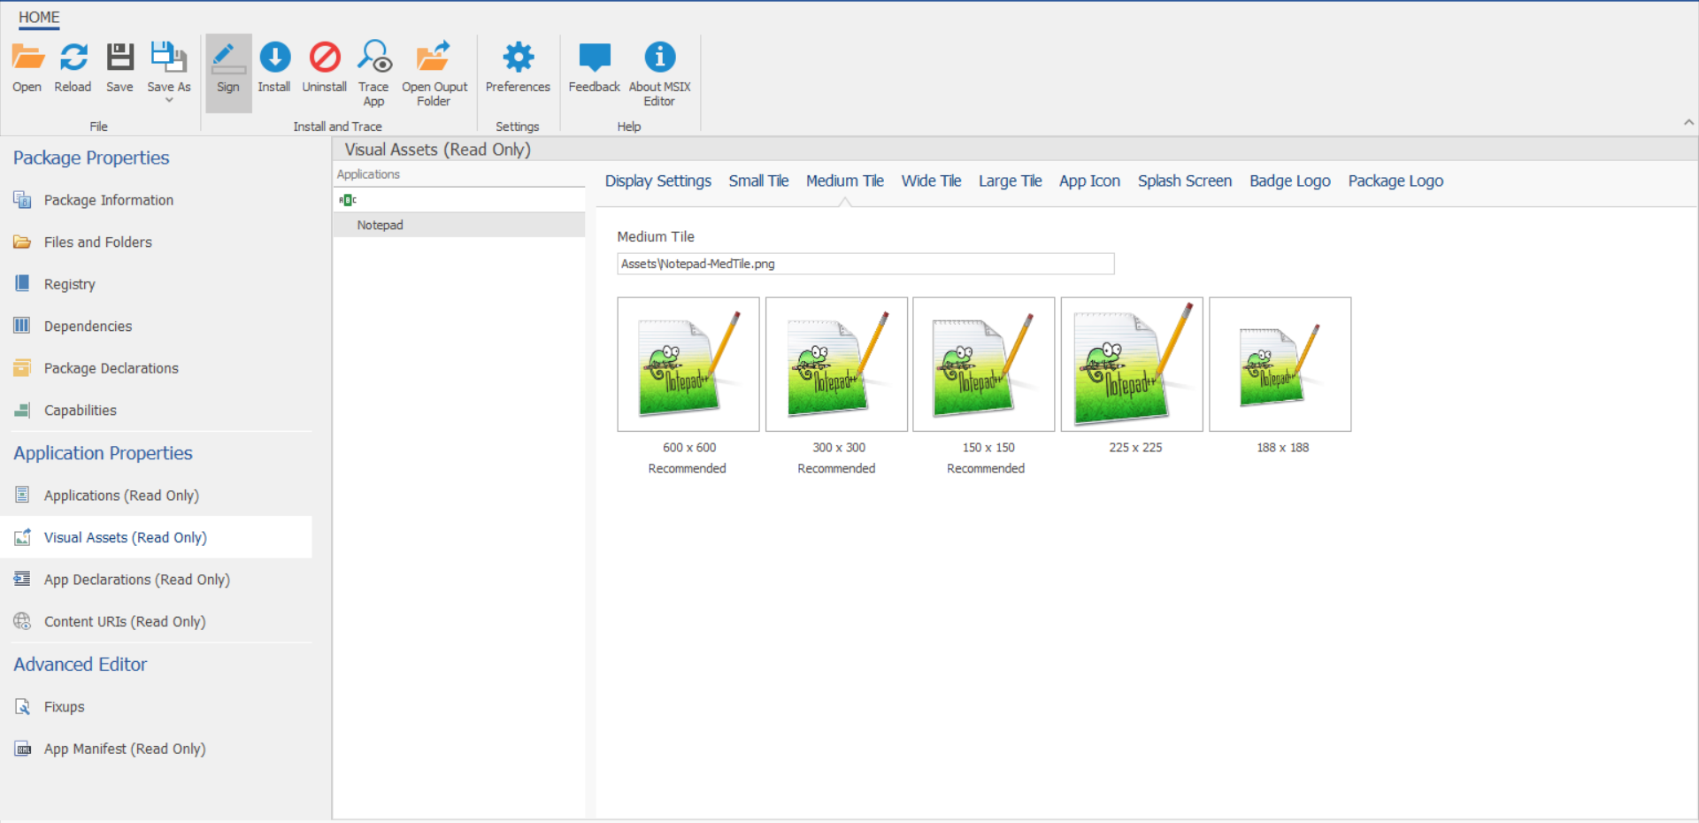Image resolution: width=1699 pixels, height=823 pixels.
Task: Select the 150 x 150 tile thumbnail
Action: (984, 365)
